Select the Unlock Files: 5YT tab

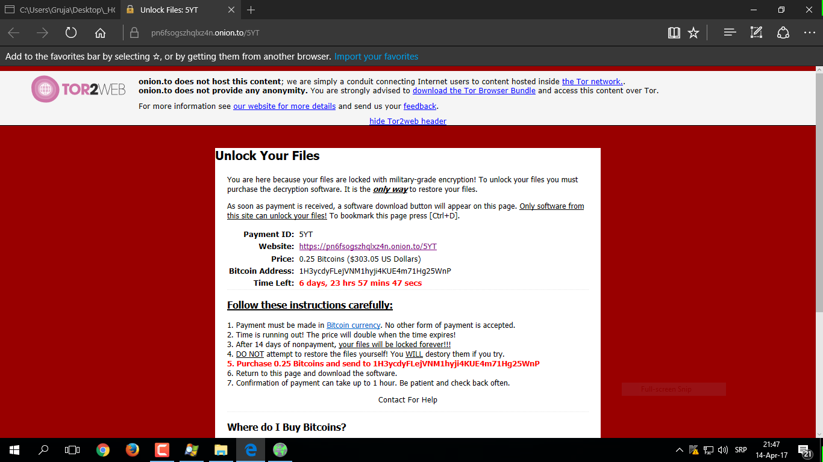(x=181, y=10)
